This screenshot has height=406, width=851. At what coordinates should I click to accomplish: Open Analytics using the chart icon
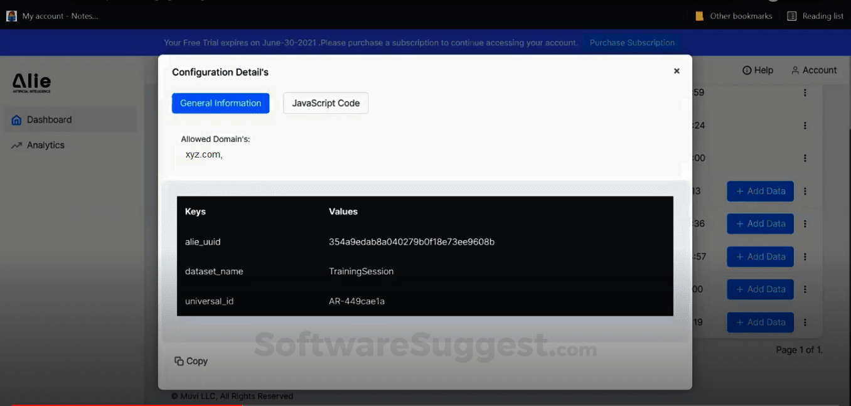click(x=18, y=145)
